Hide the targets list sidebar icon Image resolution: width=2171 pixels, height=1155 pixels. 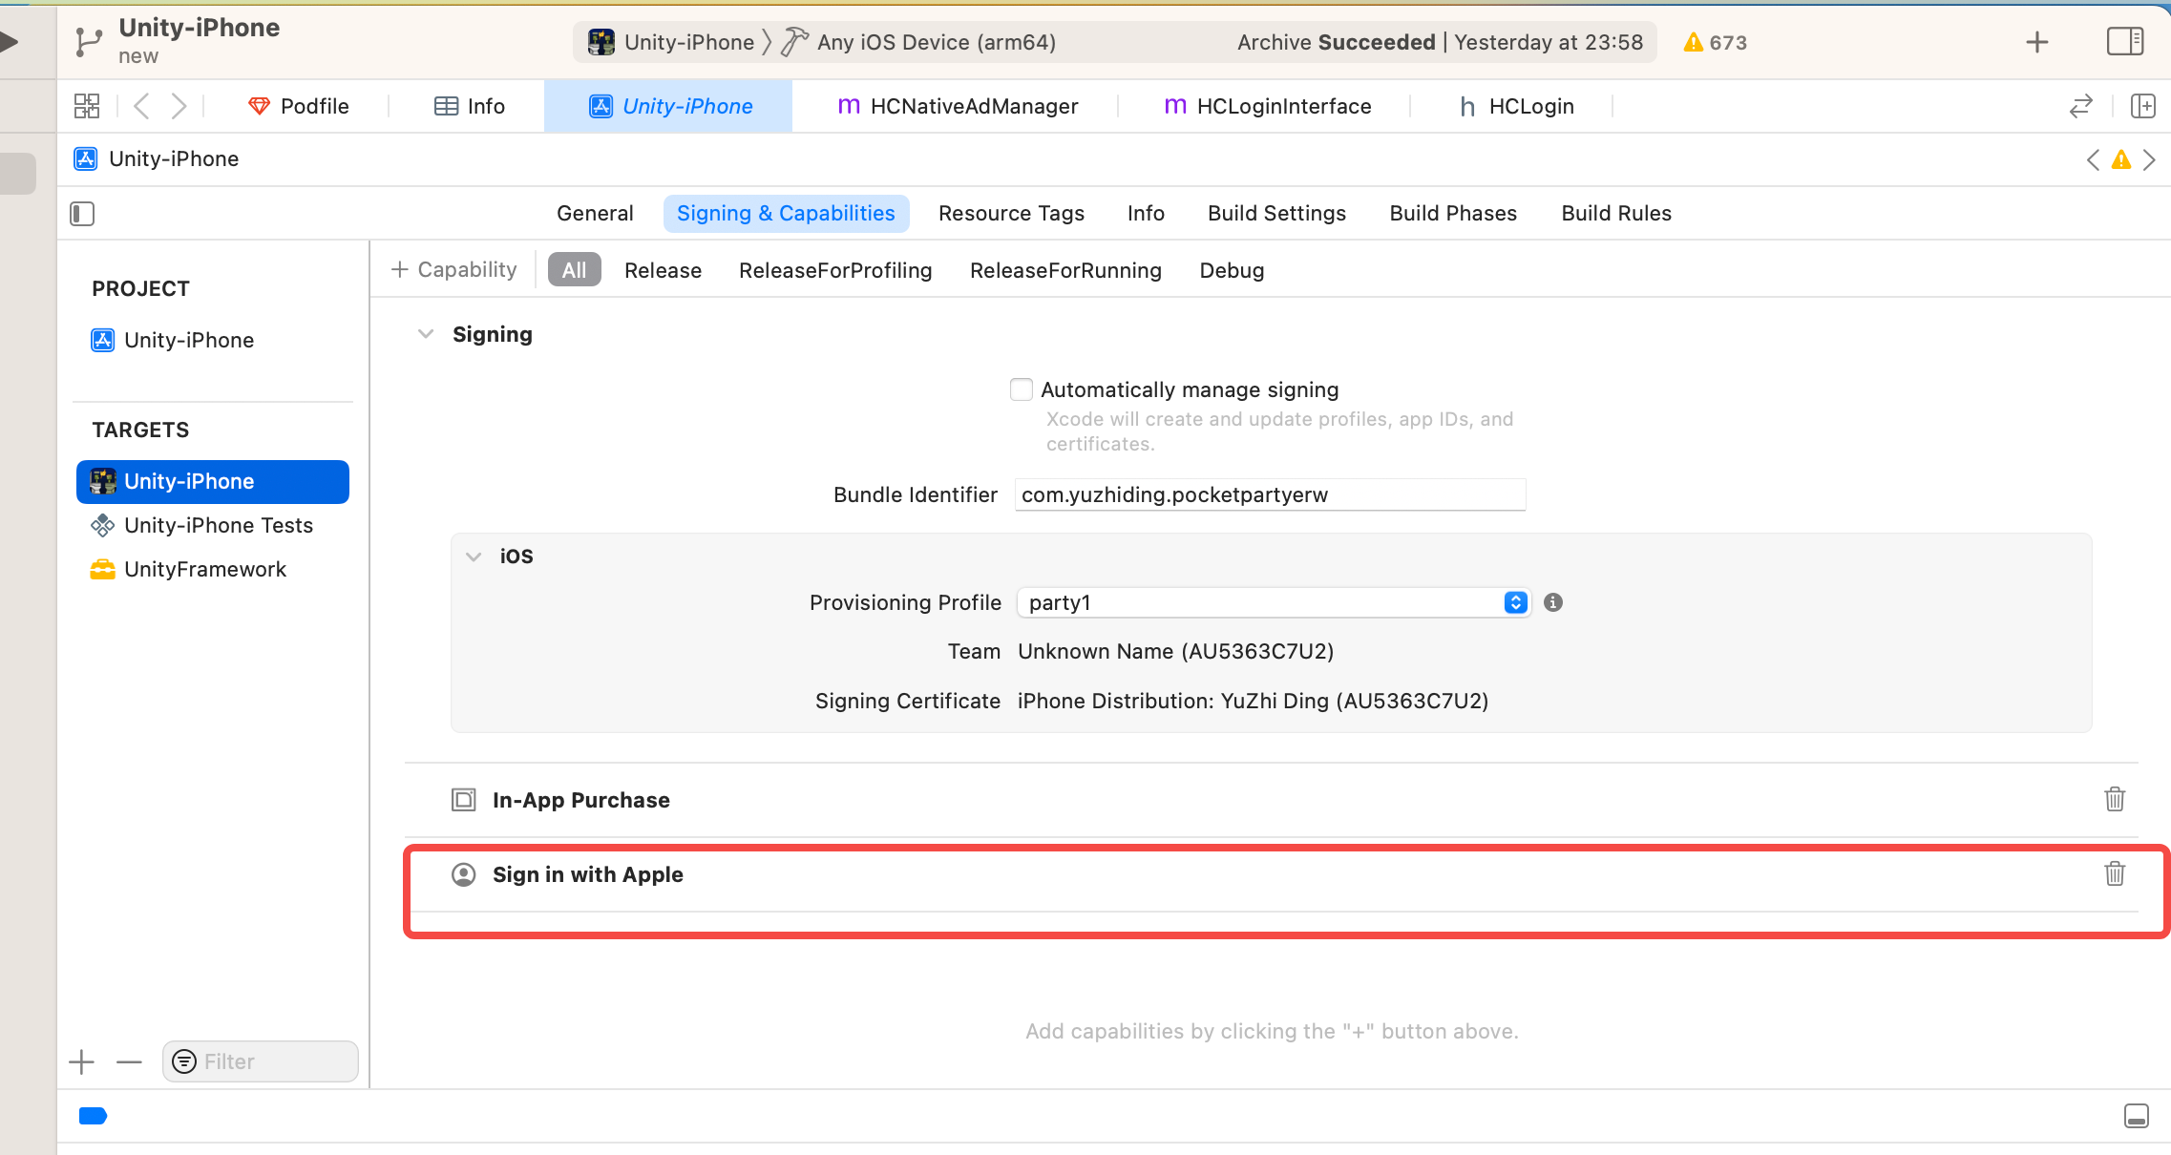[82, 214]
